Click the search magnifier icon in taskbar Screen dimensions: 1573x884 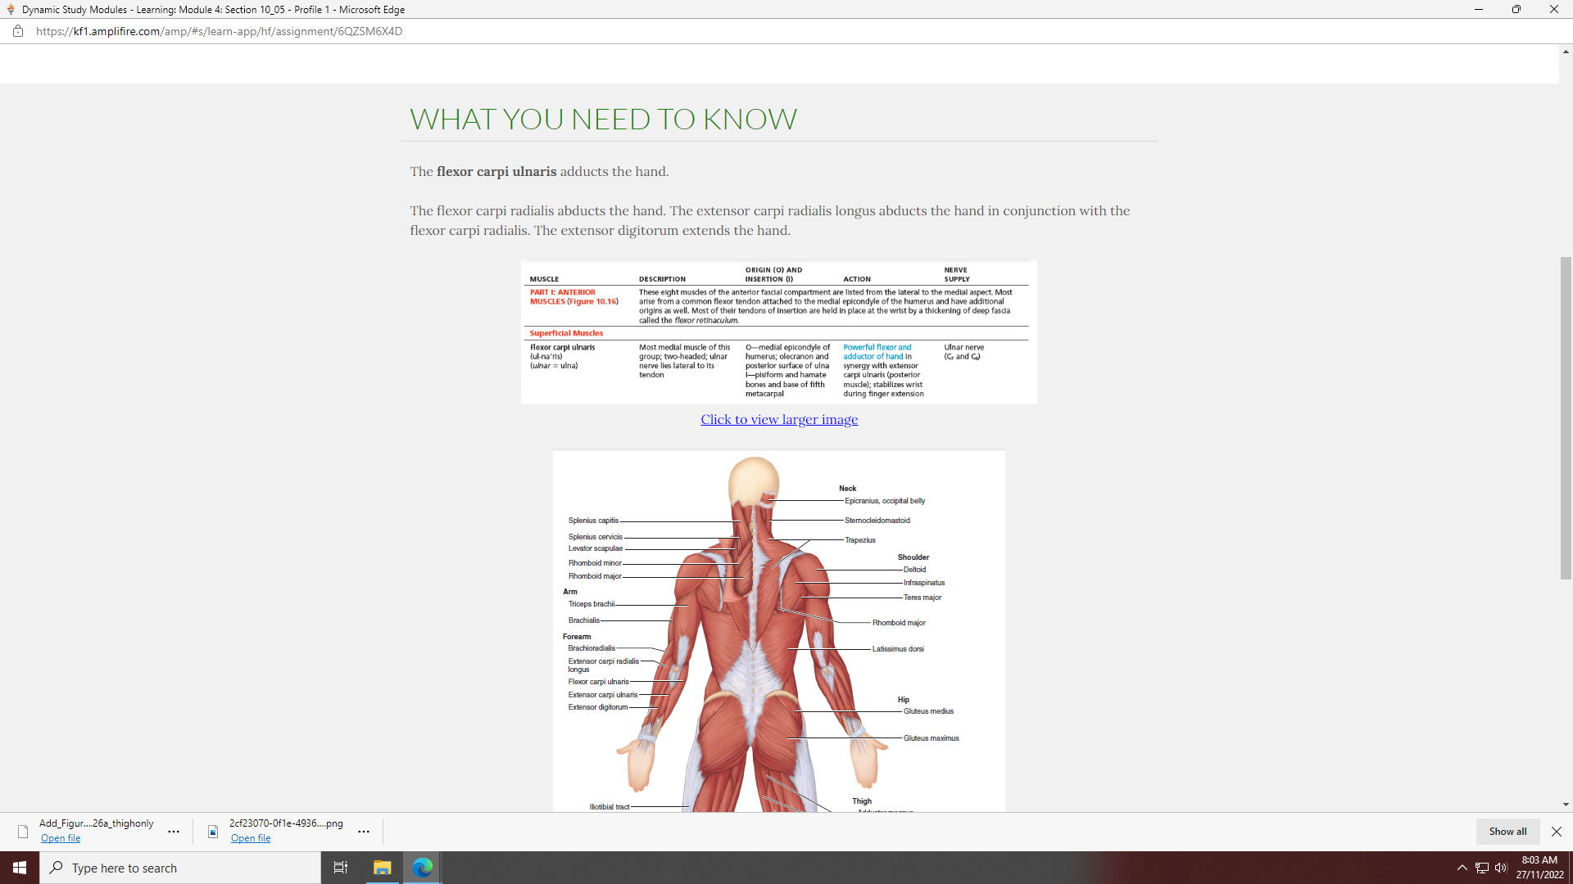click(57, 868)
